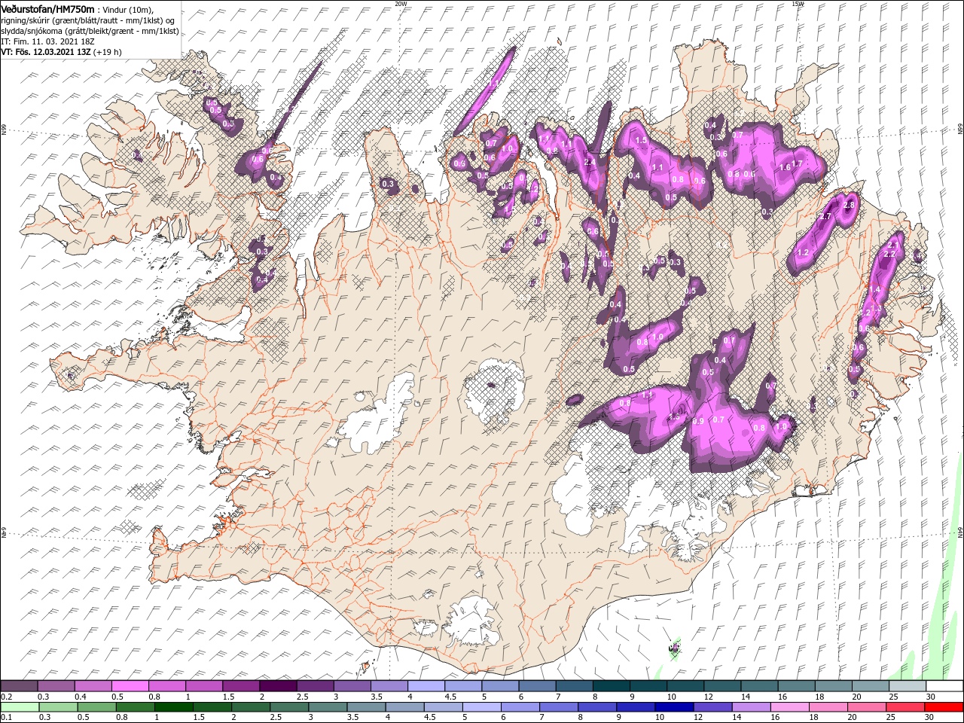
Task: Pick the teal 12 legend swatch
Action: click(722, 685)
